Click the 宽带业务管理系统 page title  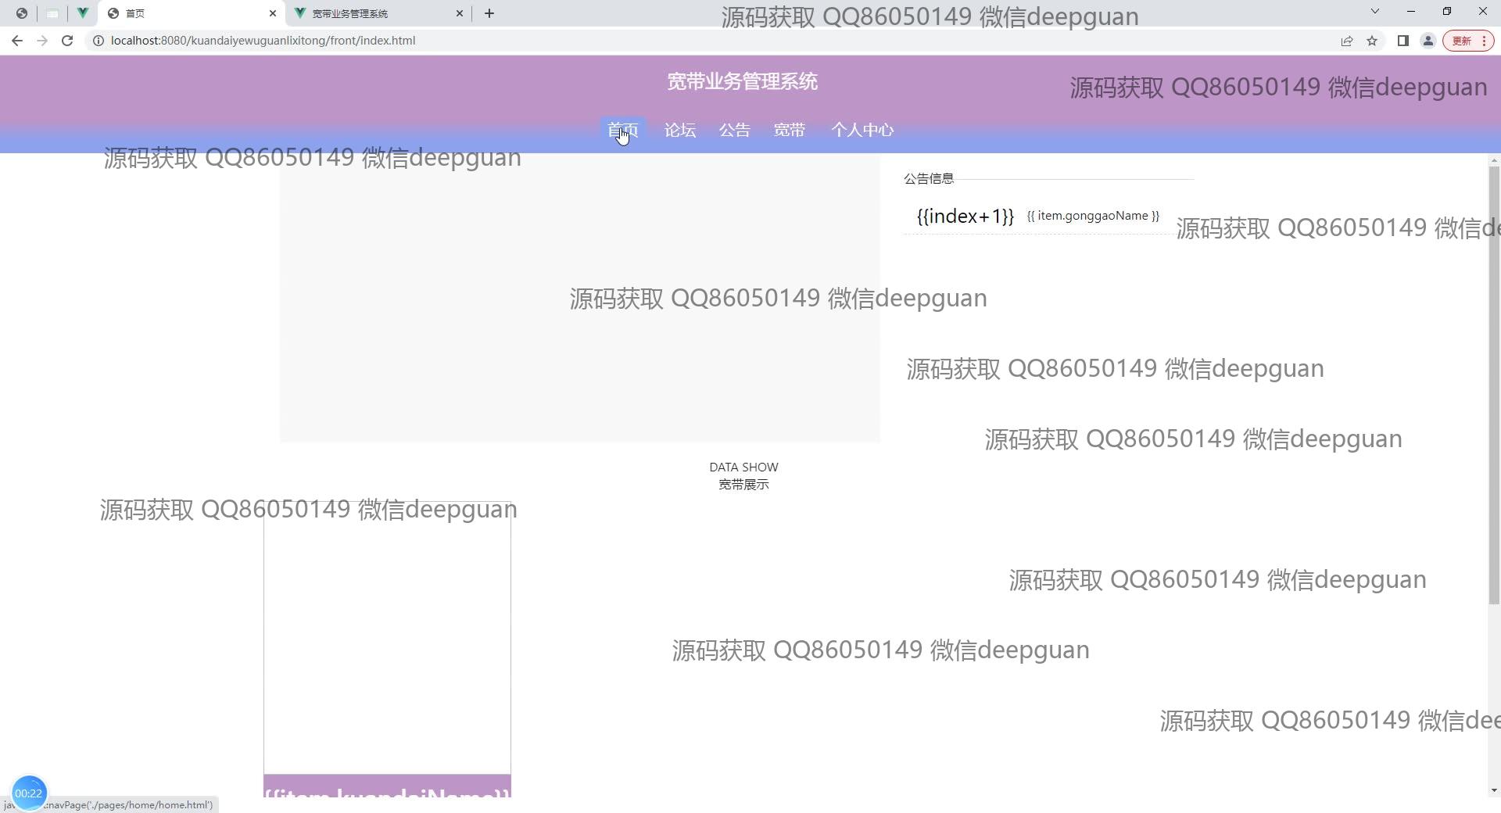pyautogui.click(x=743, y=82)
